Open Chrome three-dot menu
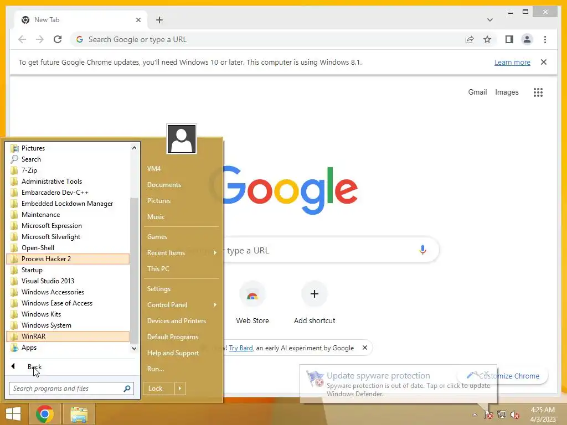 545,39
